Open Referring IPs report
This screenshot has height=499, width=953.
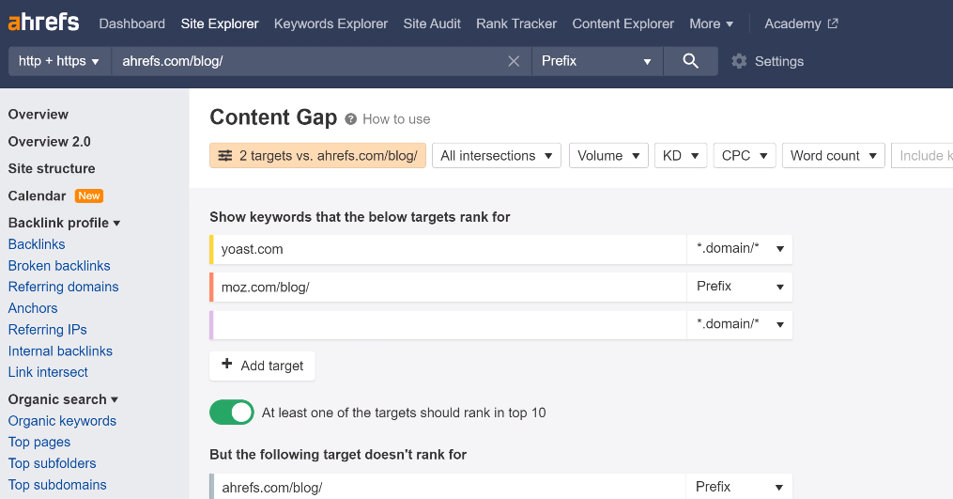47,329
